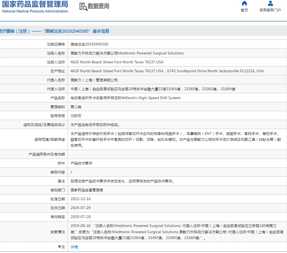The image size is (287, 253).
Task: Click the page title containing 国械注进20192040385 基本信息
Action: (x=54, y=31)
